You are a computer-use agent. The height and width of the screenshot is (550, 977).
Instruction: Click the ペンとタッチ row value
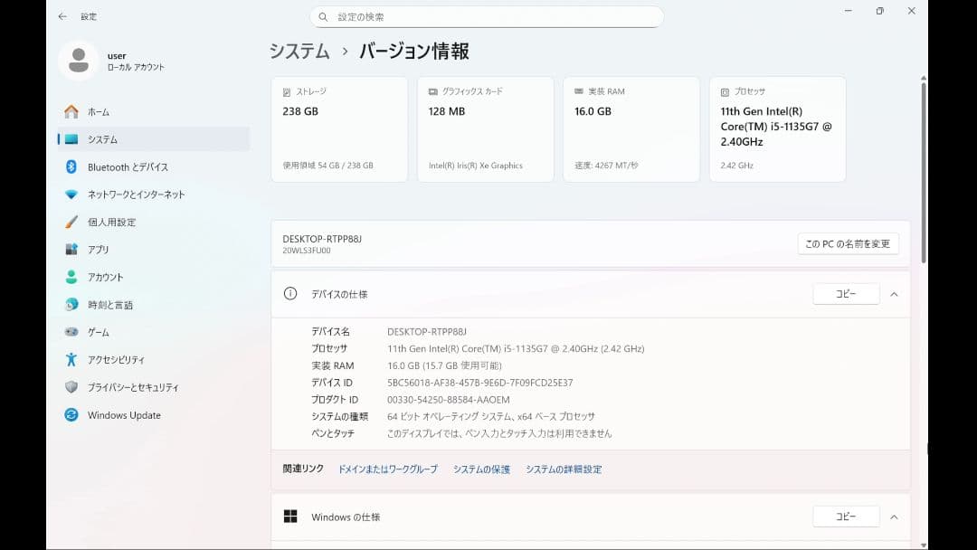point(499,433)
